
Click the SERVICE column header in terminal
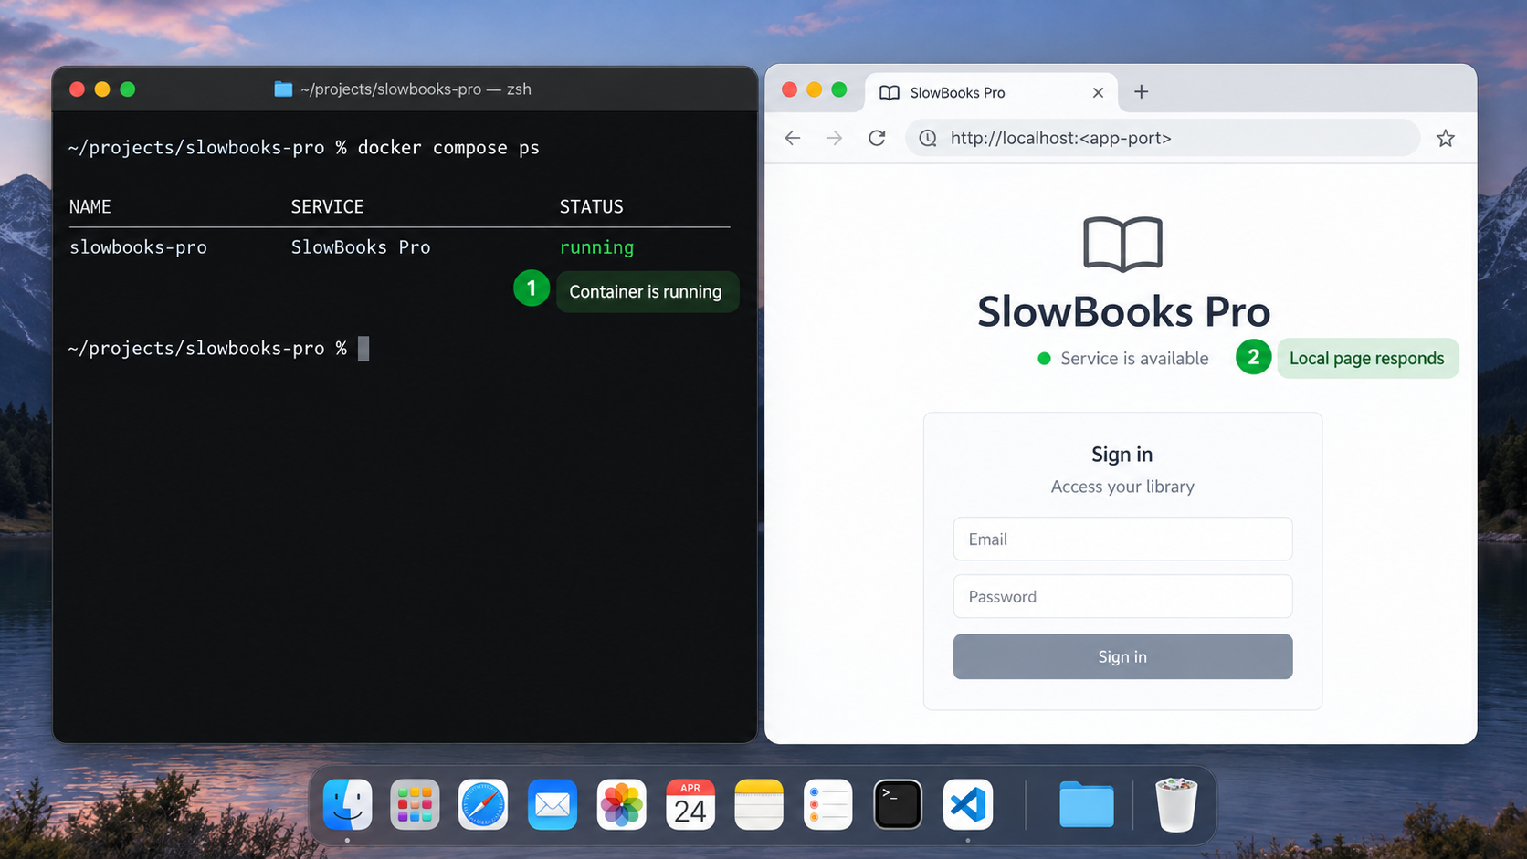click(327, 207)
